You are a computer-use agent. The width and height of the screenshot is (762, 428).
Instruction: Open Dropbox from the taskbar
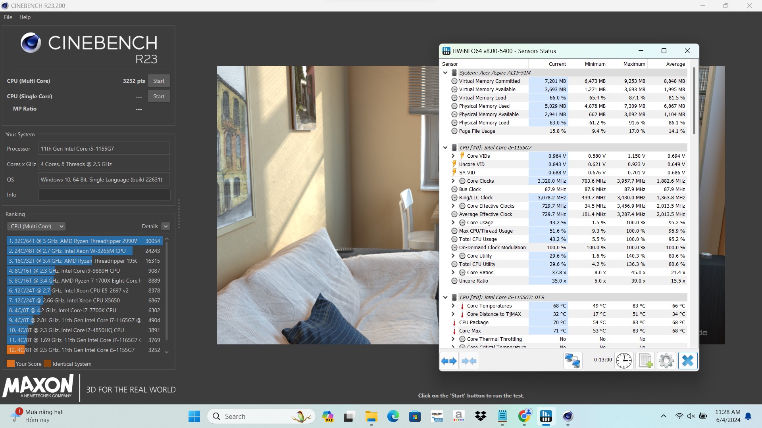point(481,416)
